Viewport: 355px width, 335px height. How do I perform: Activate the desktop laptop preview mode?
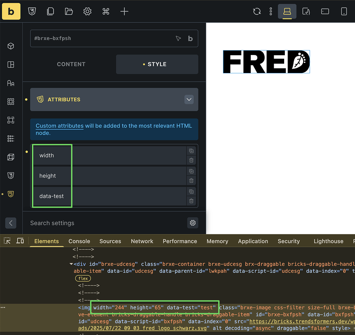(287, 11)
